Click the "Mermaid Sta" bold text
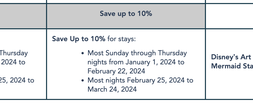The height and width of the screenshot is (105, 253). [232, 66]
